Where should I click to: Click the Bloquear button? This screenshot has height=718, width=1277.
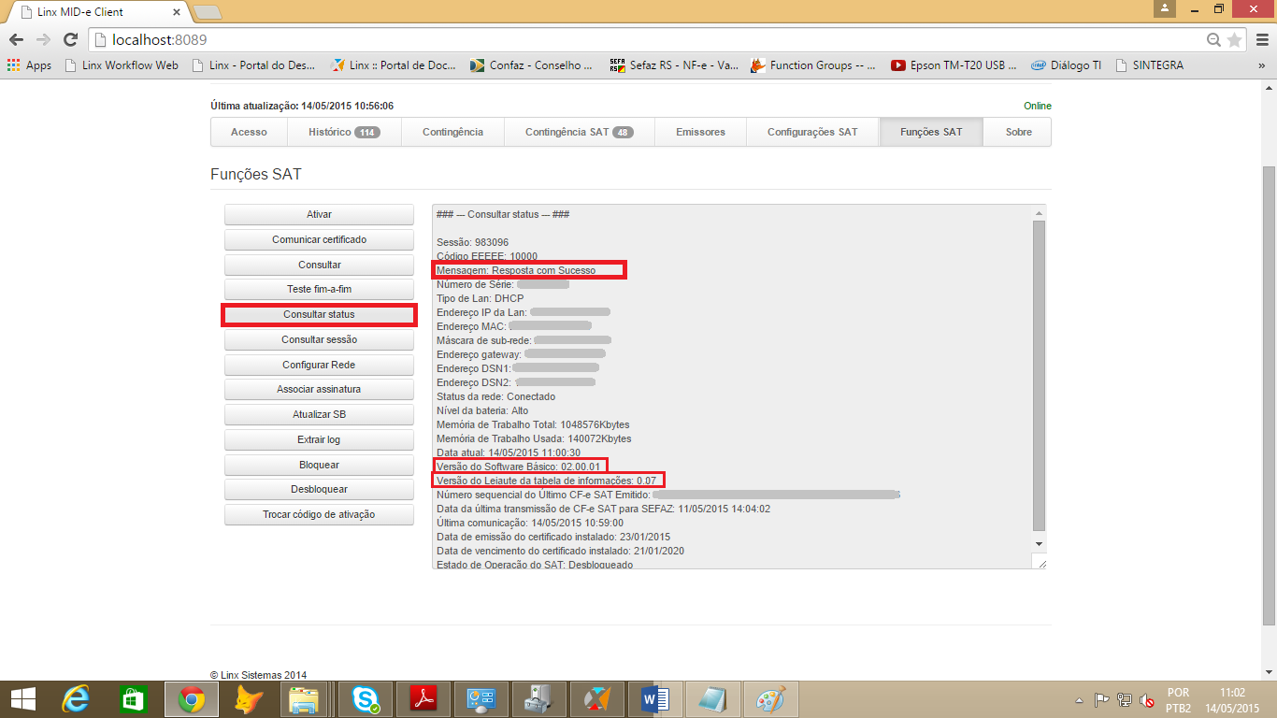319,466
